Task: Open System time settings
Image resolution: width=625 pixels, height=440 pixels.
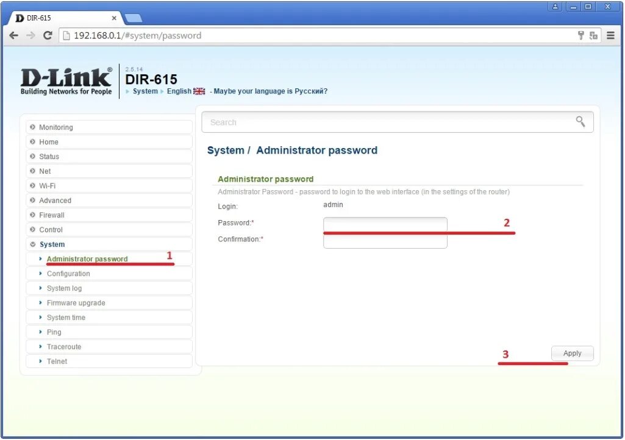Action: 109,318
